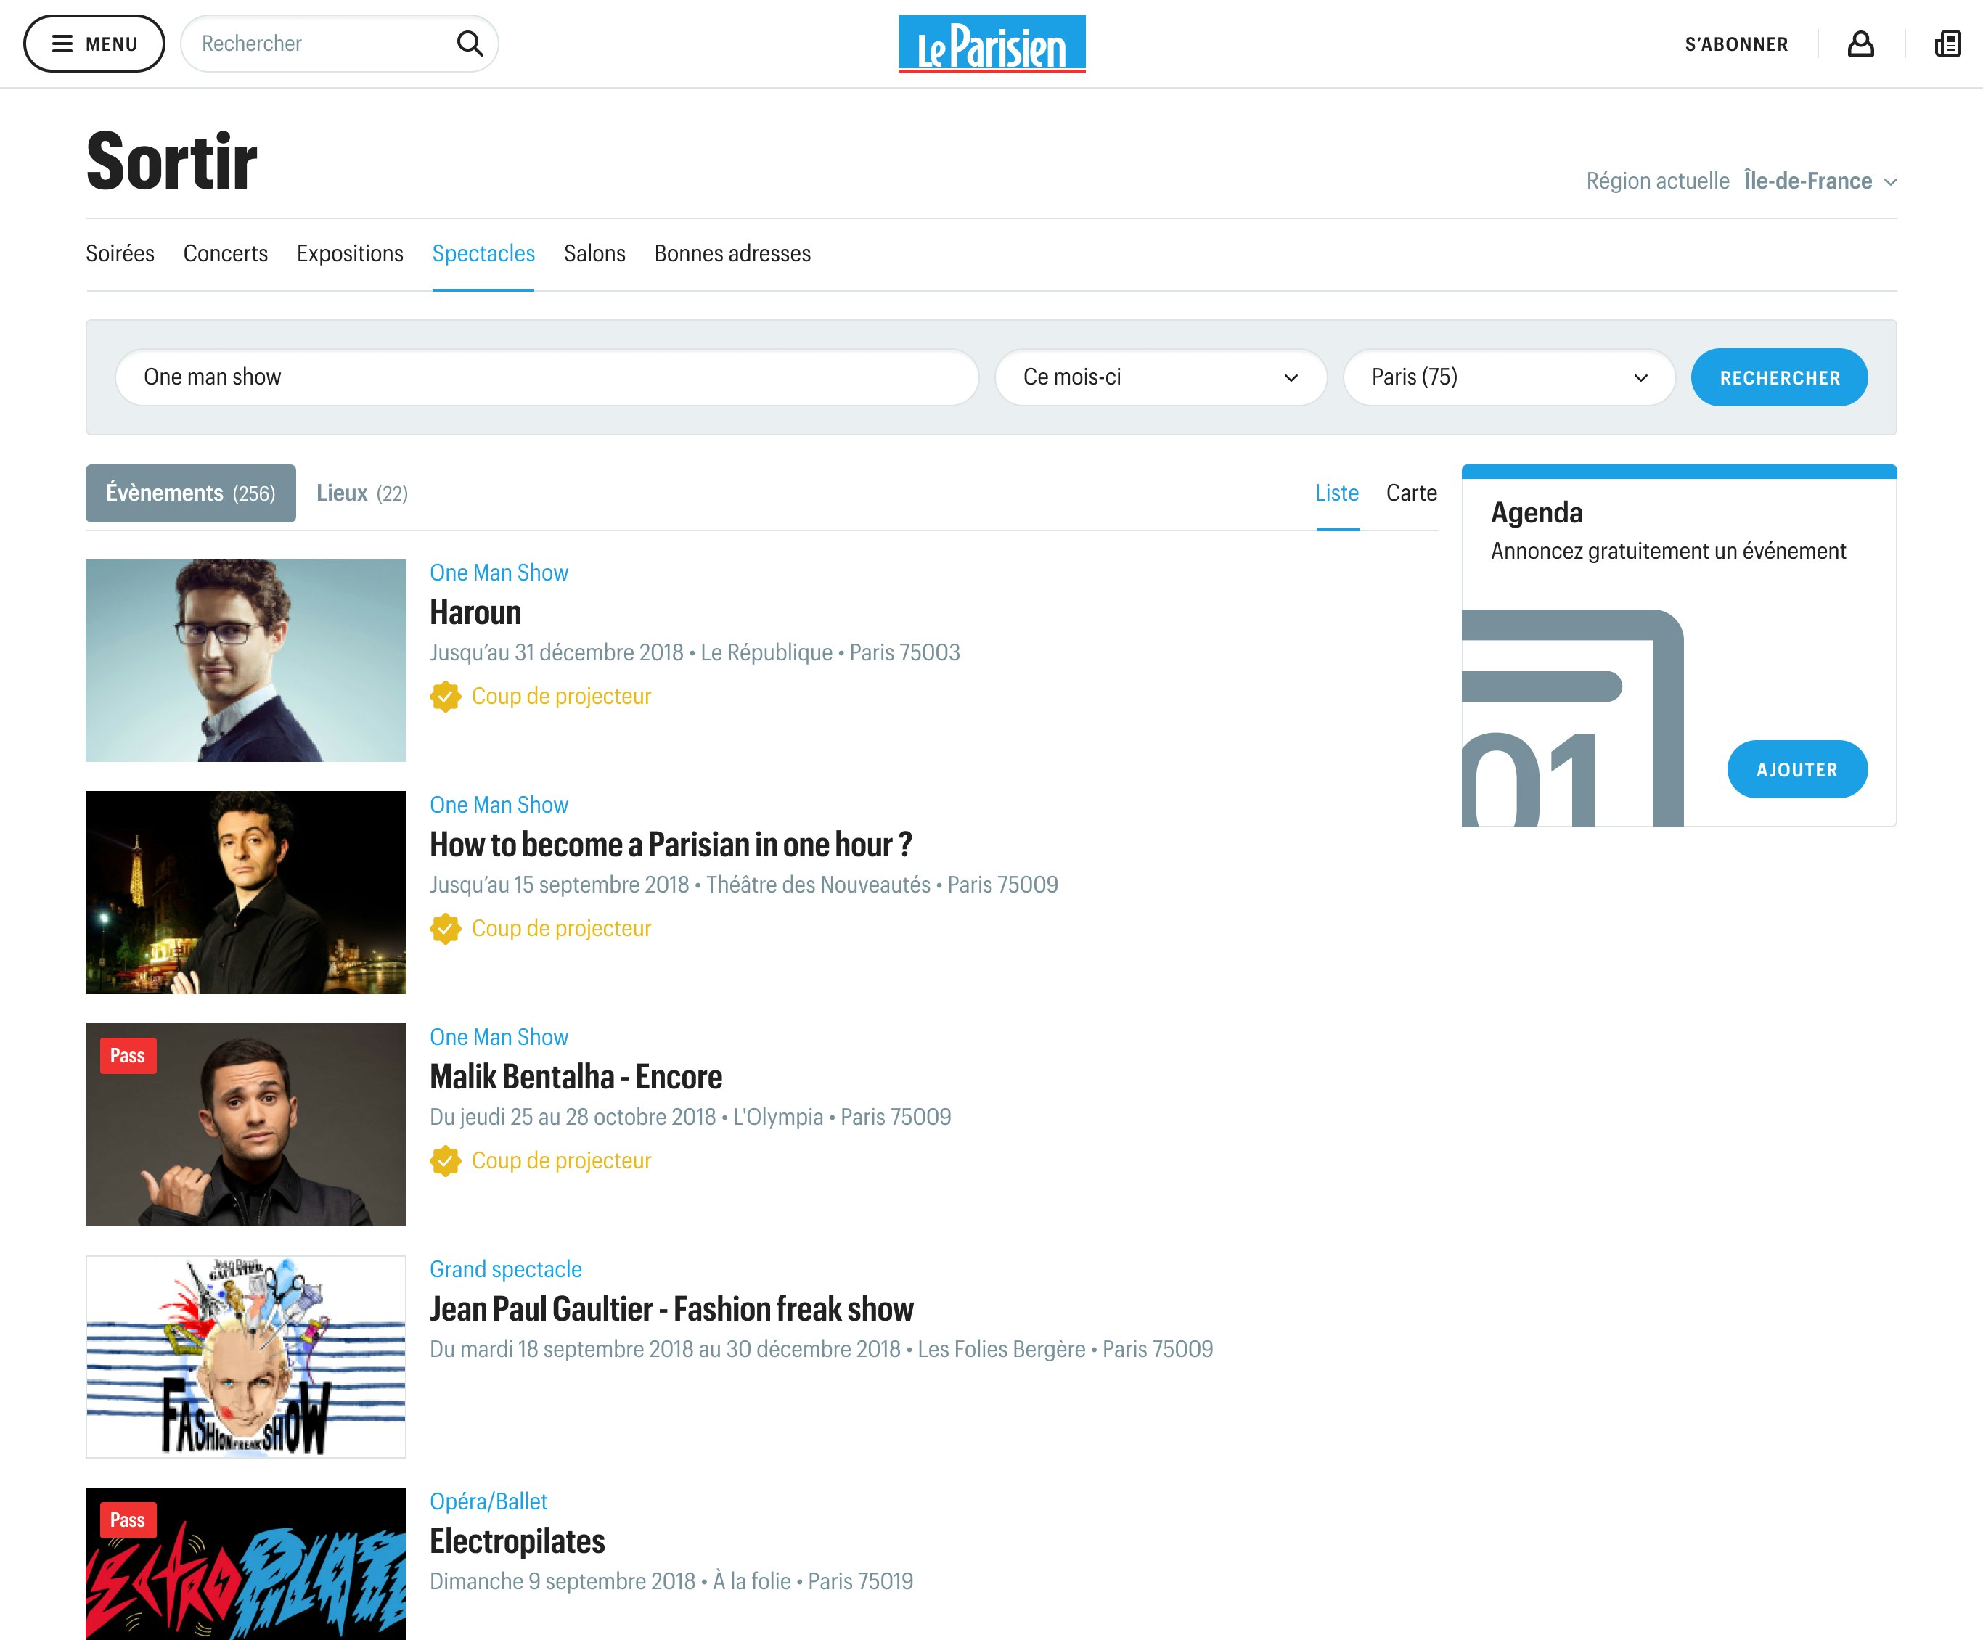Expand the Paris (75) location dropdown
This screenshot has width=1983, height=1640.
tap(1509, 377)
